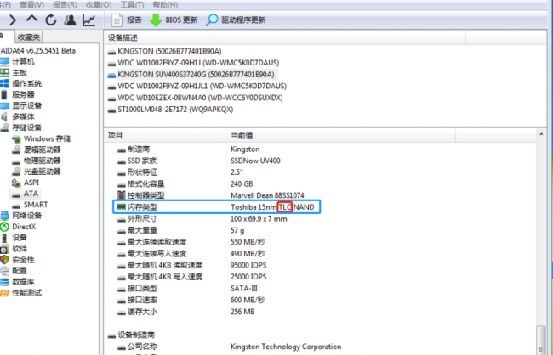Select 操作系统 in the tree

(20, 83)
